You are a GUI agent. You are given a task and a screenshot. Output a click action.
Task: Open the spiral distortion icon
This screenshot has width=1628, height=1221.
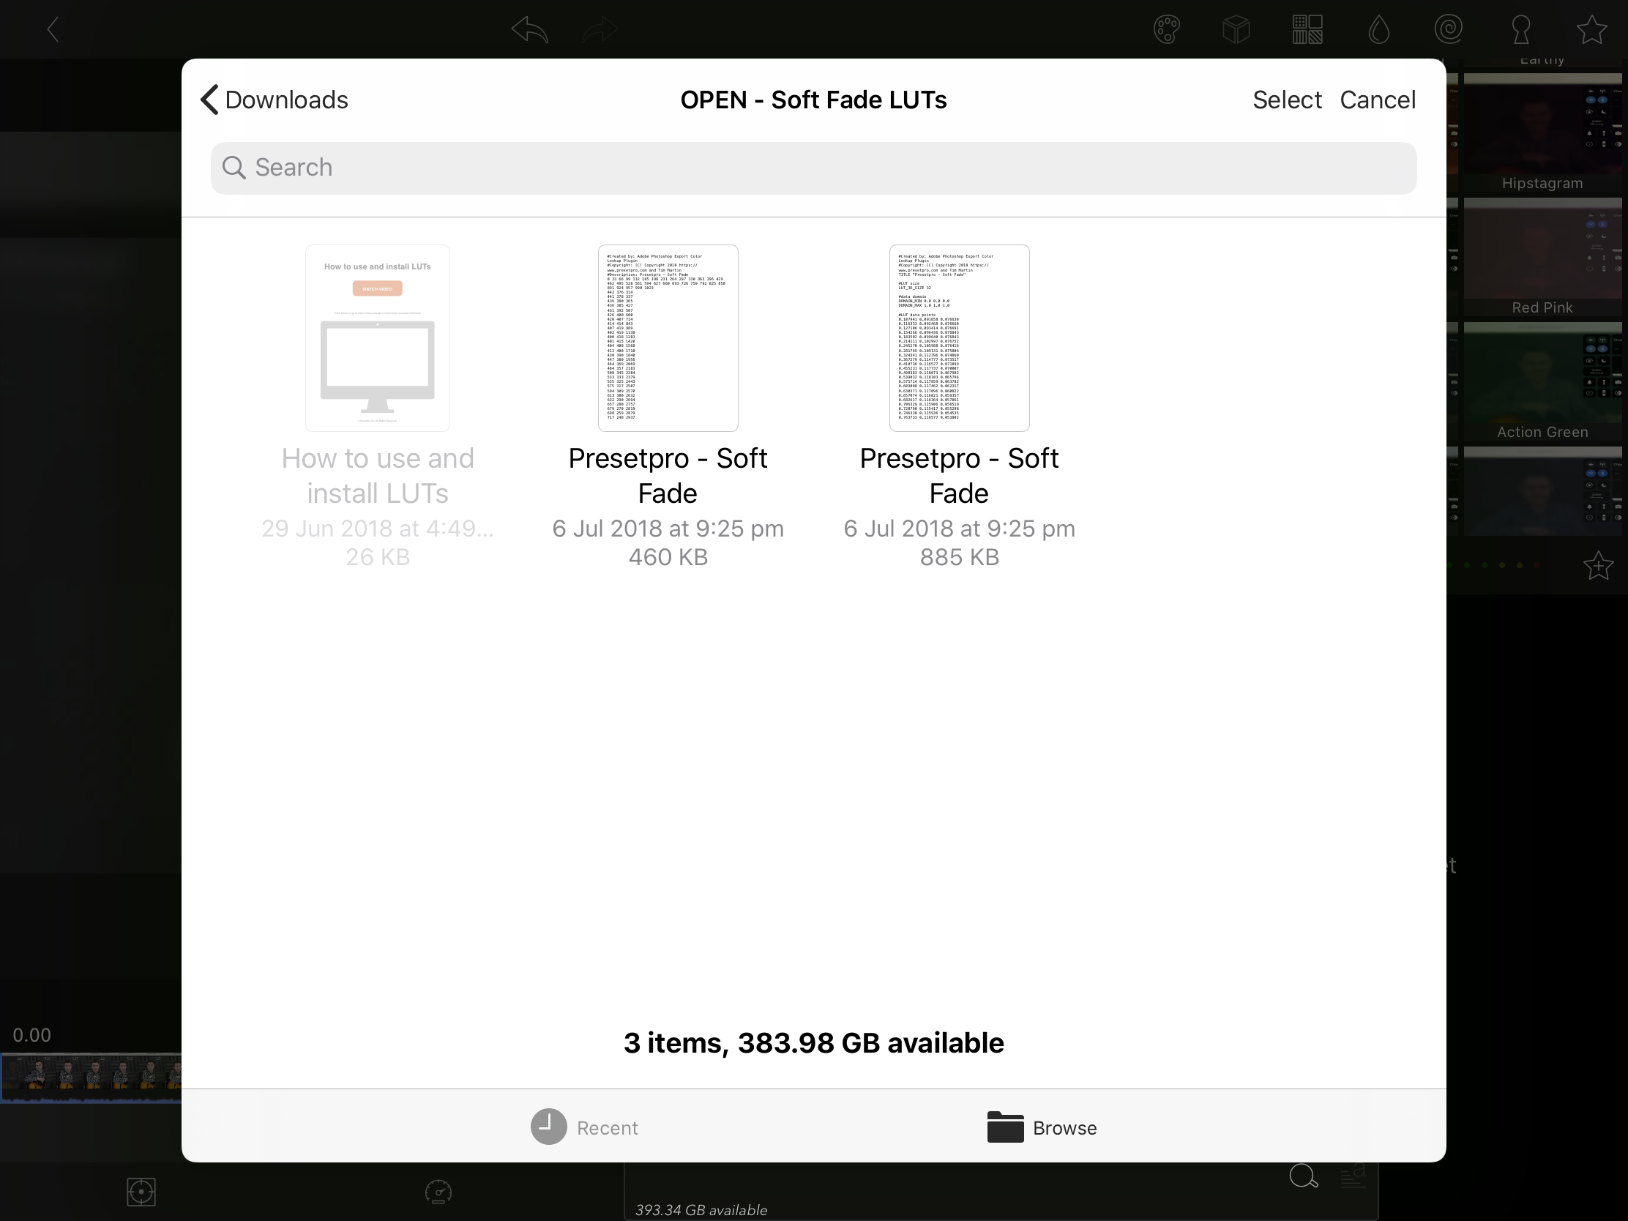coord(1449,29)
